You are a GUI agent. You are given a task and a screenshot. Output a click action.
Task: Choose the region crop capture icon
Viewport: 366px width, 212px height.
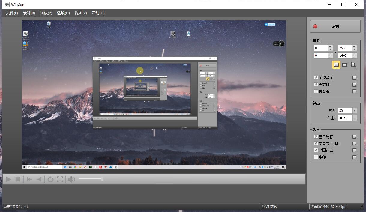click(353, 64)
